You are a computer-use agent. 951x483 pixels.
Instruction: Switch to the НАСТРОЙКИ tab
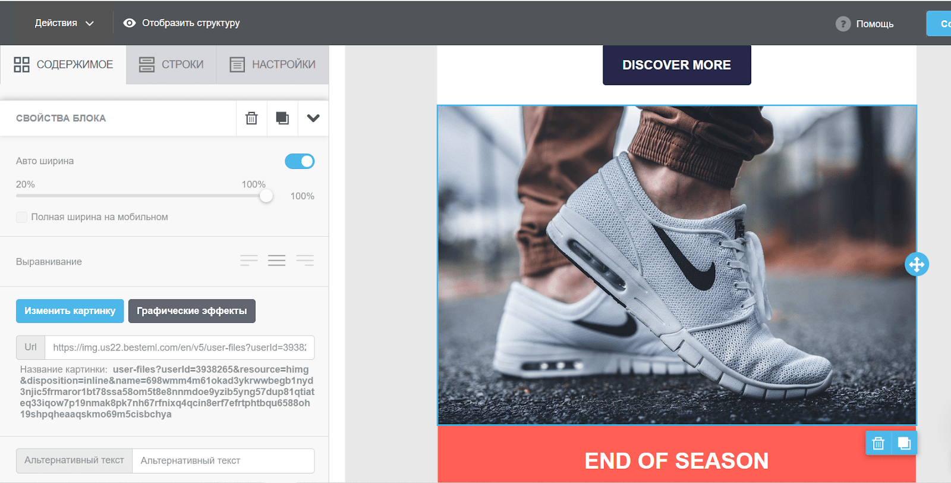(x=273, y=64)
